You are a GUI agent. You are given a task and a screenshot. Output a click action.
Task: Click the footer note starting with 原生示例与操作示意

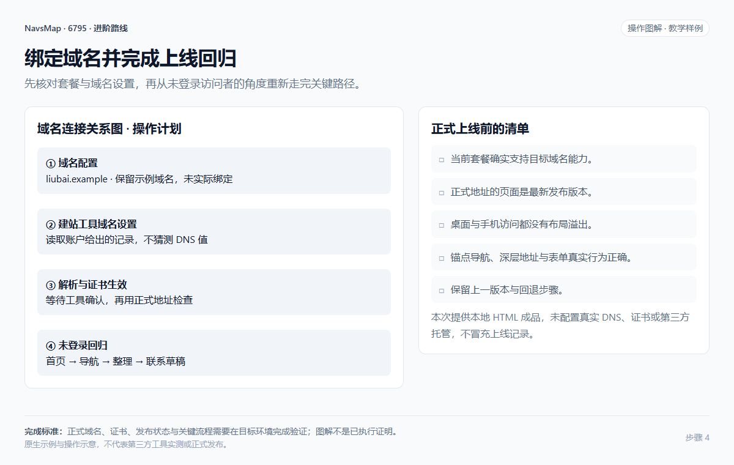[x=127, y=444]
